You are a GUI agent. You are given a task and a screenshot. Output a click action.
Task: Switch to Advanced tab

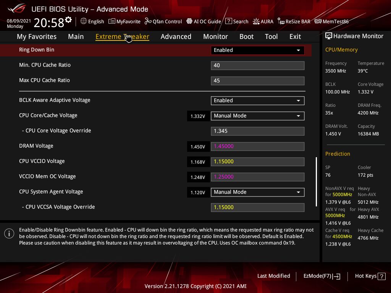pos(176,36)
